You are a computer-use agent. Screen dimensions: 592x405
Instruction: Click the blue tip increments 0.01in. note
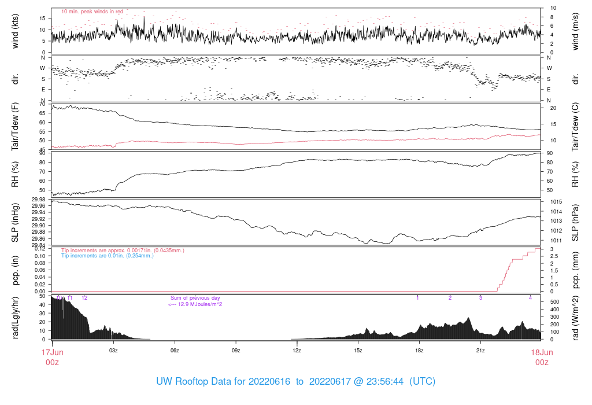[108, 256]
